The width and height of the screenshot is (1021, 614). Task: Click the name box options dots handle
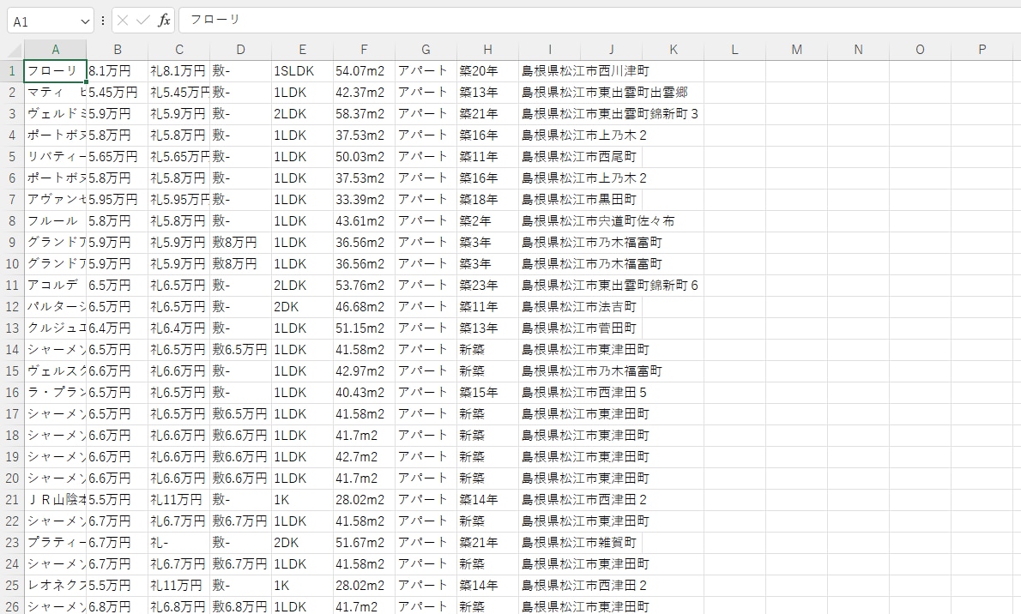click(103, 21)
